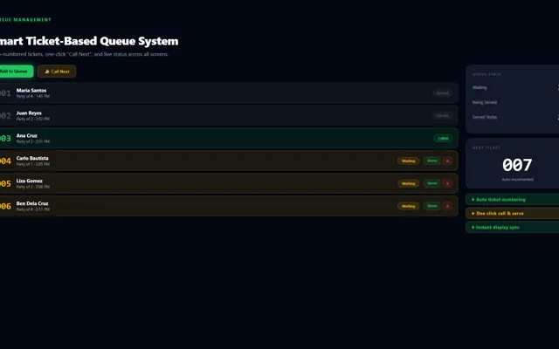Click the One-click call & serve feature tag
The height and width of the screenshot is (349, 559).
pyautogui.click(x=513, y=213)
